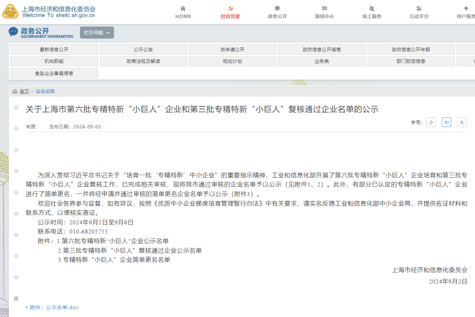Click attachment item 3 企业简单更名名单
This screenshot has width=475, height=317.
(x=114, y=260)
